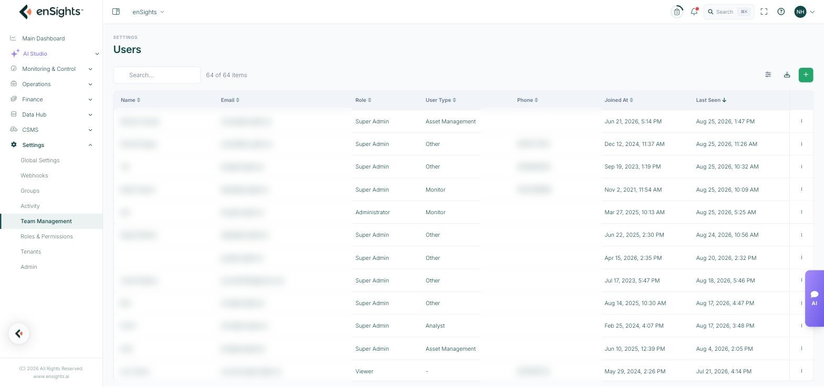Open table filter settings icon
This screenshot has width=824, height=387.
768,75
